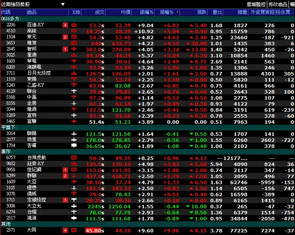Viewport: 295px width, 235px height.
Task: Click the 62746 total volume of 大亞
Action: pos(239,182)
